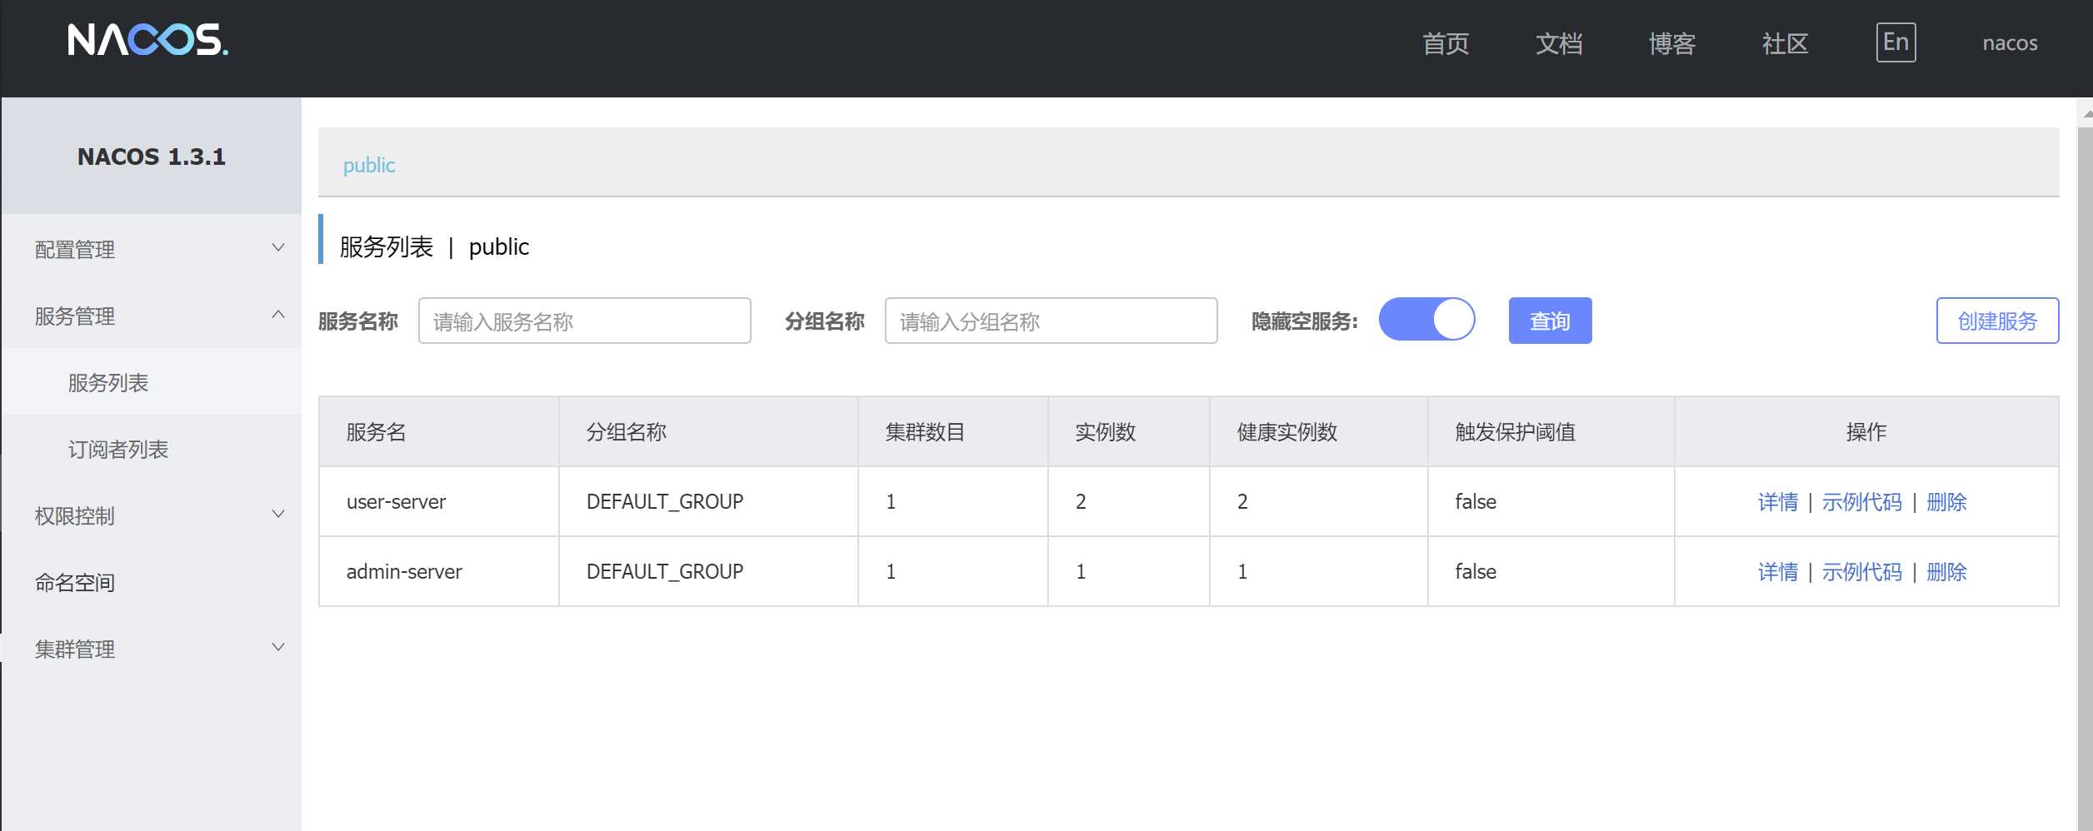Click false threshold value for user-server
This screenshot has width=2093, height=831.
pyautogui.click(x=1476, y=501)
